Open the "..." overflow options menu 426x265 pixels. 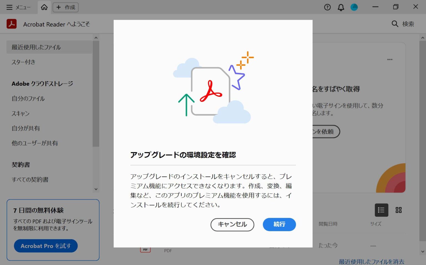pos(390,59)
